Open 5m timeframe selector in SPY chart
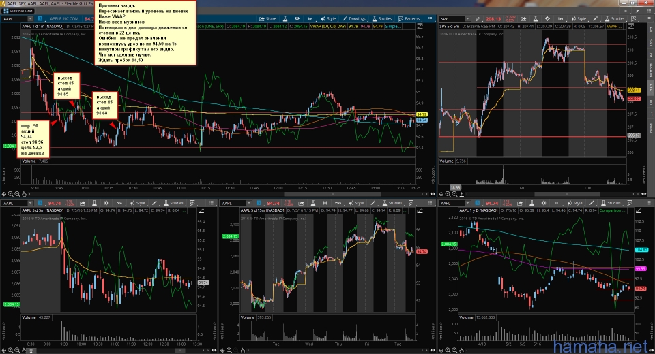 [560, 19]
